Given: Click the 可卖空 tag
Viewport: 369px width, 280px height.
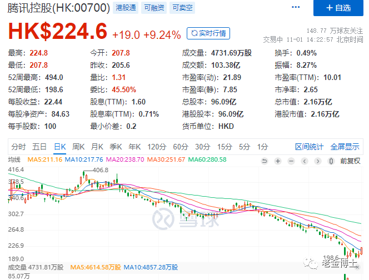Looking at the screenshot, I should pyautogui.click(x=182, y=8).
